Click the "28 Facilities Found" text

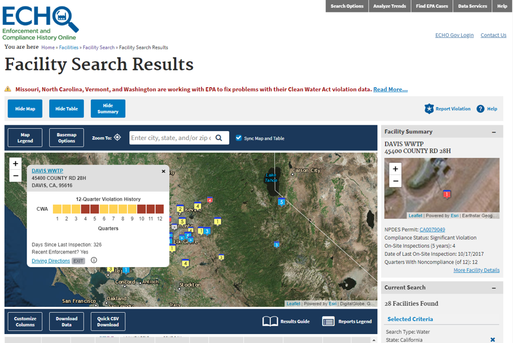[411, 303]
